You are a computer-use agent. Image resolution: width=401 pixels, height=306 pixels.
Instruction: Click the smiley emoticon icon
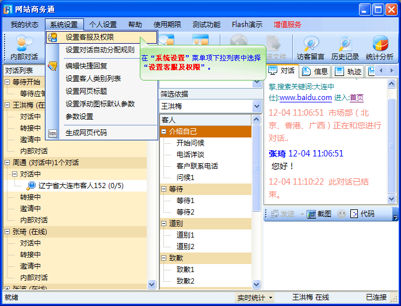coord(342,213)
